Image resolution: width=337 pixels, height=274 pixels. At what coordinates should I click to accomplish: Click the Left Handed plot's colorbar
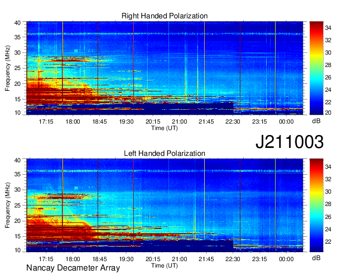click(x=316, y=205)
